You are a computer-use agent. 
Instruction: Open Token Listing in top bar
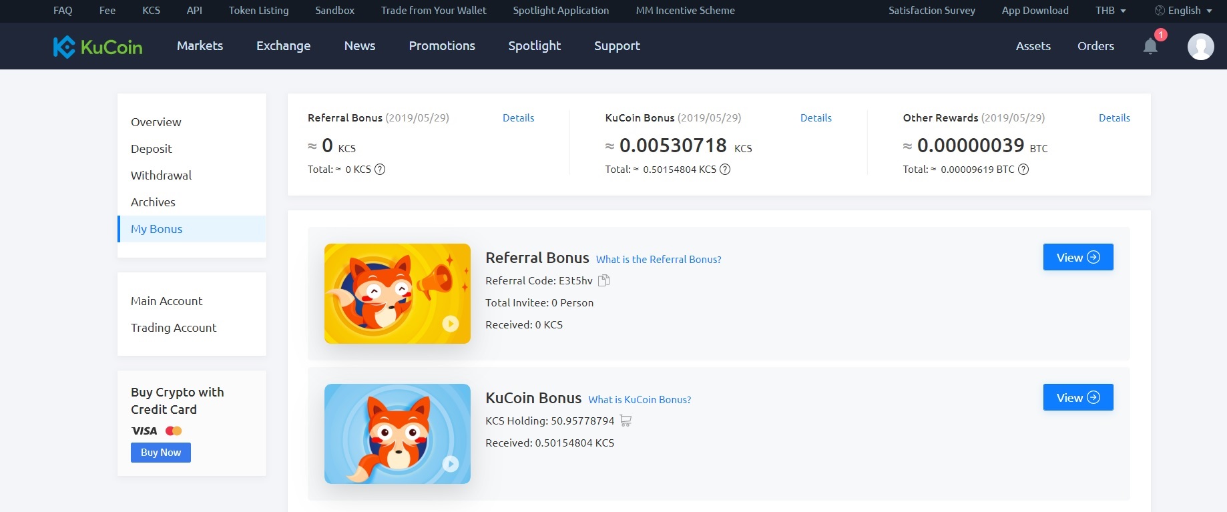point(259,11)
